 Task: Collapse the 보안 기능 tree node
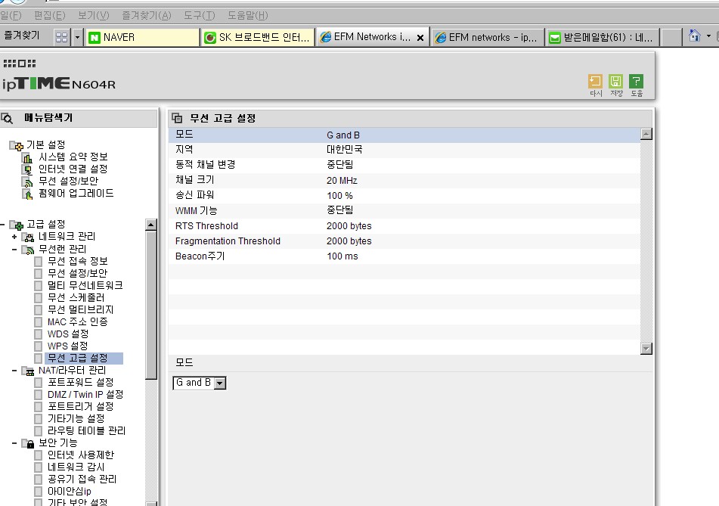coord(14,443)
